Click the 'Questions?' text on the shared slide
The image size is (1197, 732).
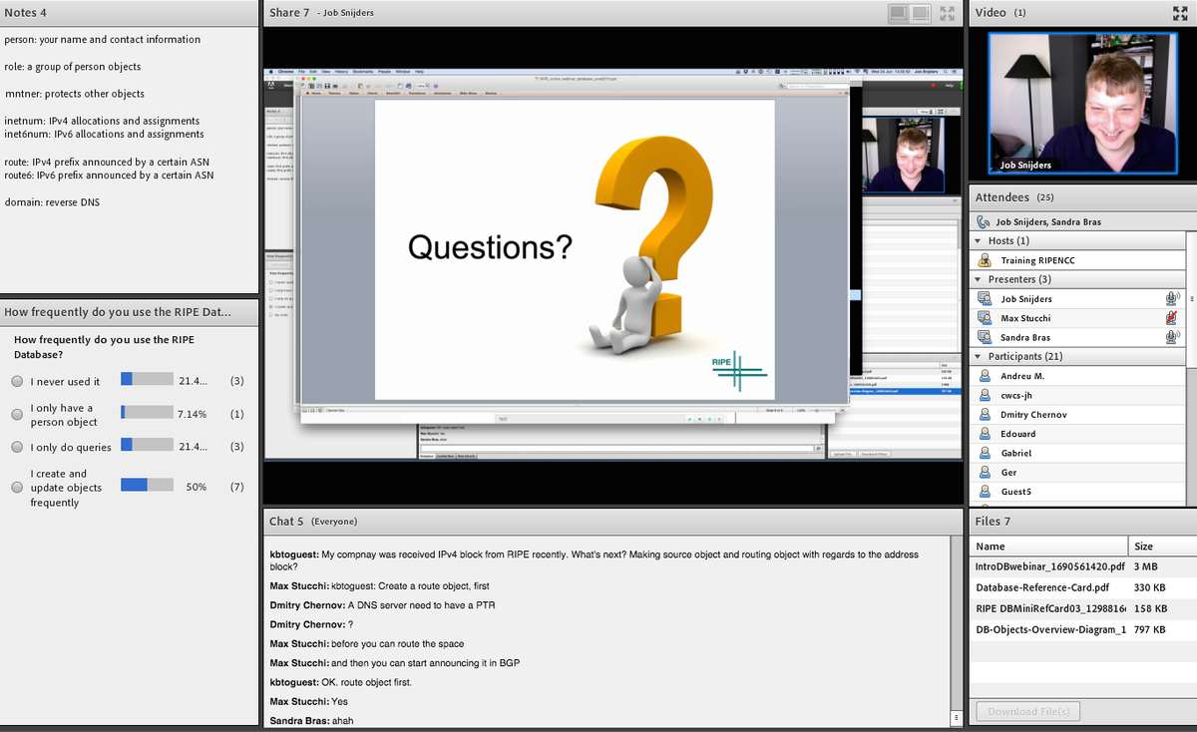[490, 247]
